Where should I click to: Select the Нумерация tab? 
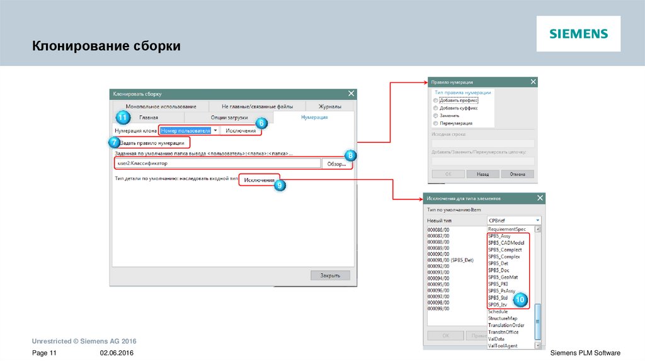314,118
